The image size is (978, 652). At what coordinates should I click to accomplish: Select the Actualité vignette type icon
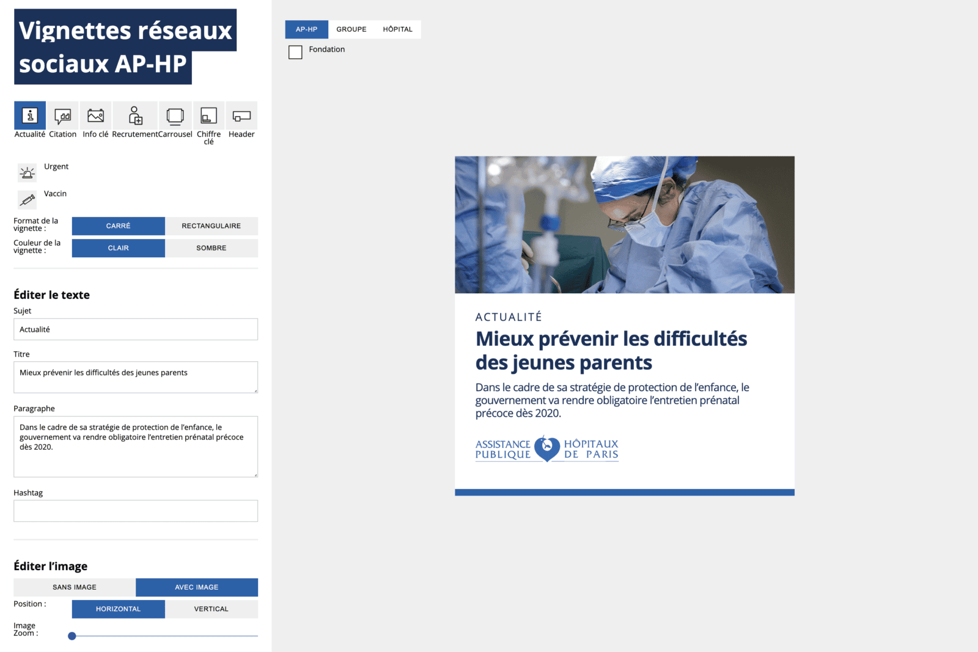(30, 115)
